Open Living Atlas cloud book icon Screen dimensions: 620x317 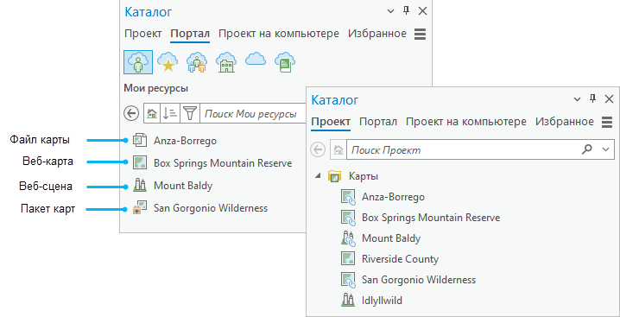[285, 62]
